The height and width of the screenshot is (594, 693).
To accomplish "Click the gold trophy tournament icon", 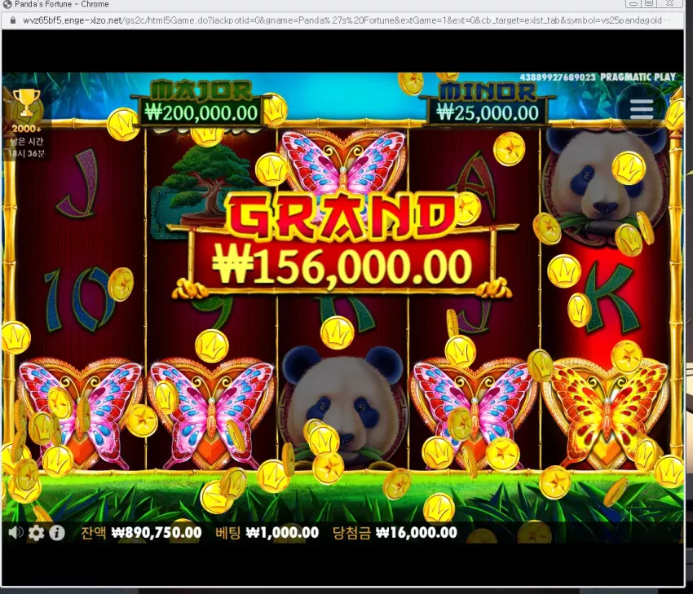I will tap(27, 103).
